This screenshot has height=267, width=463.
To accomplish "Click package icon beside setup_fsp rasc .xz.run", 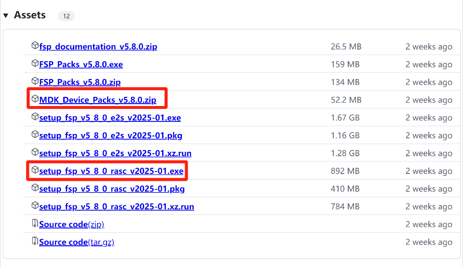I will [x=35, y=205].
